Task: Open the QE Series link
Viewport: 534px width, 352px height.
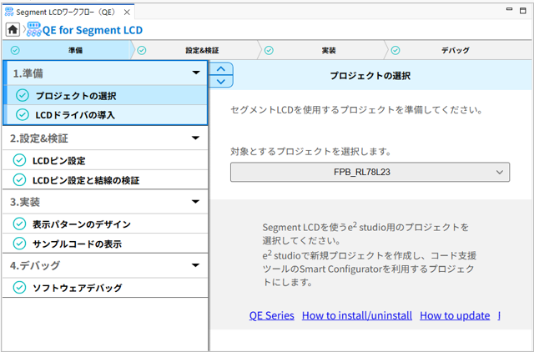Action: pos(271,315)
